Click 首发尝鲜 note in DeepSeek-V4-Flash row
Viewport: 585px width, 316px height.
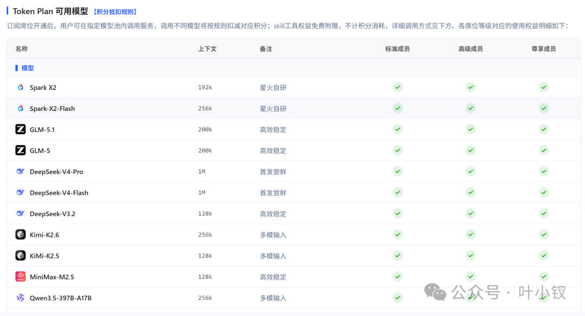[x=273, y=193]
